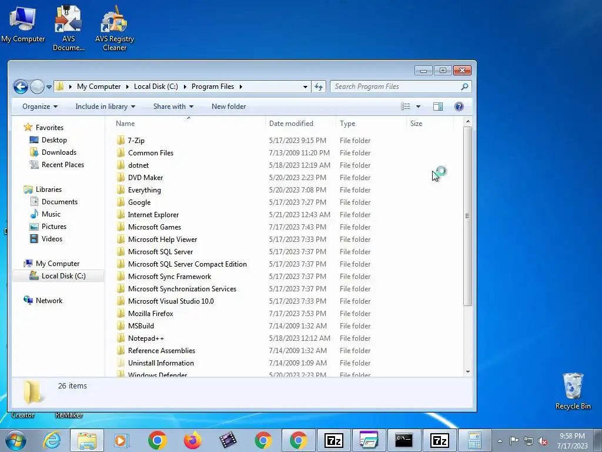This screenshot has height=452, width=602.
Task: Open the view options dropdown arrow
Action: click(418, 107)
